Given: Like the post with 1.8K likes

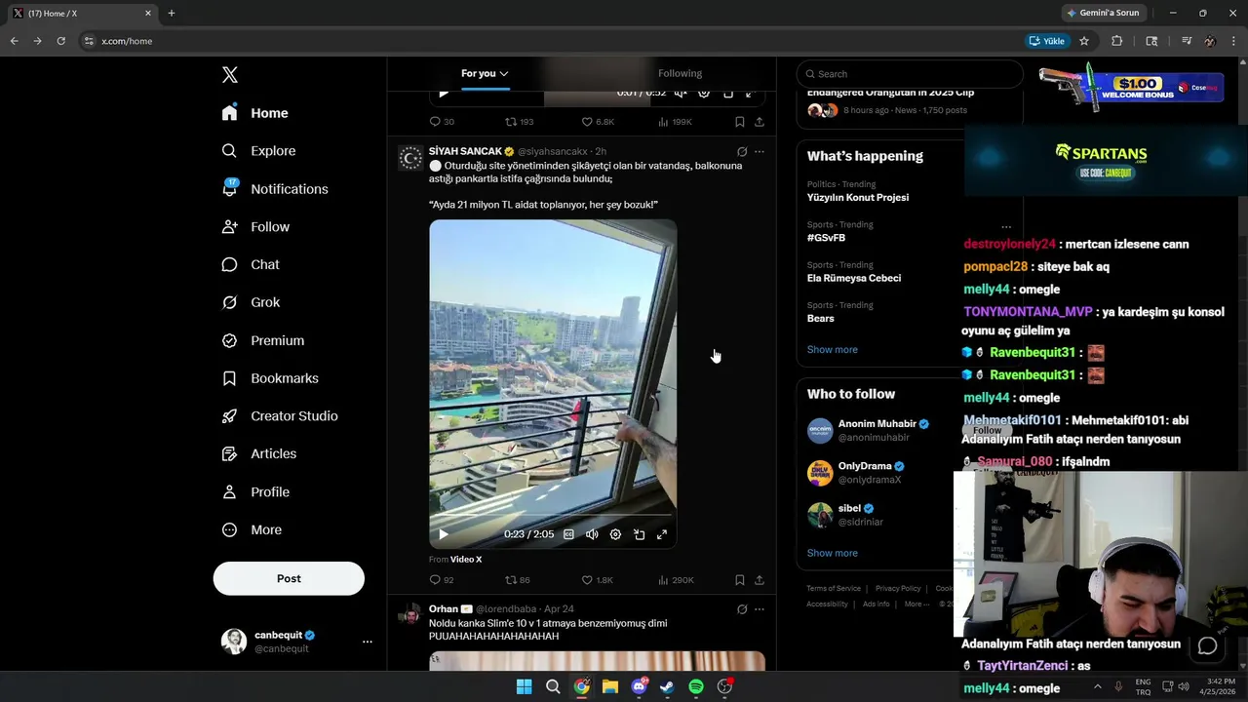Looking at the screenshot, I should click(597, 580).
